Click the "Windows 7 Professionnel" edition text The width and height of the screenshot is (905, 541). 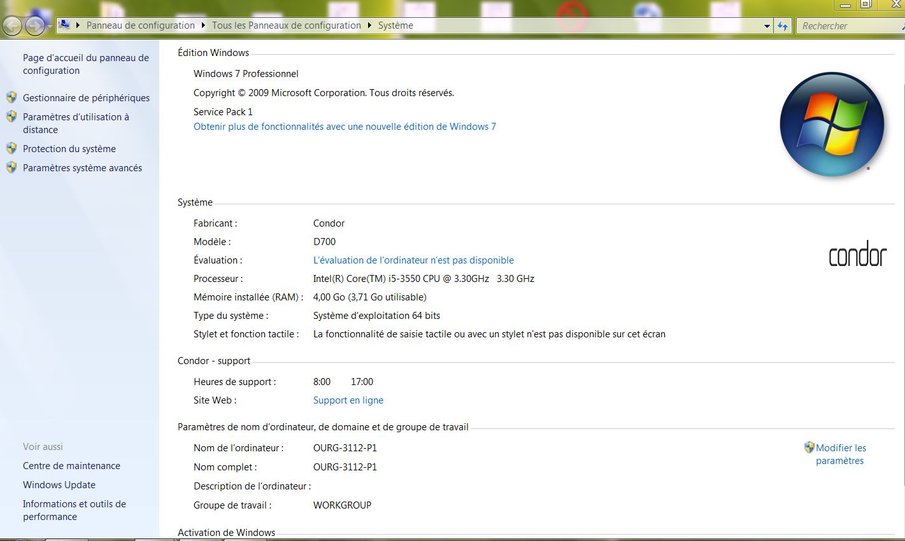pos(246,74)
